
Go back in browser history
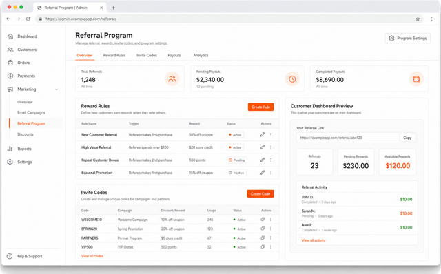(x=8, y=19)
